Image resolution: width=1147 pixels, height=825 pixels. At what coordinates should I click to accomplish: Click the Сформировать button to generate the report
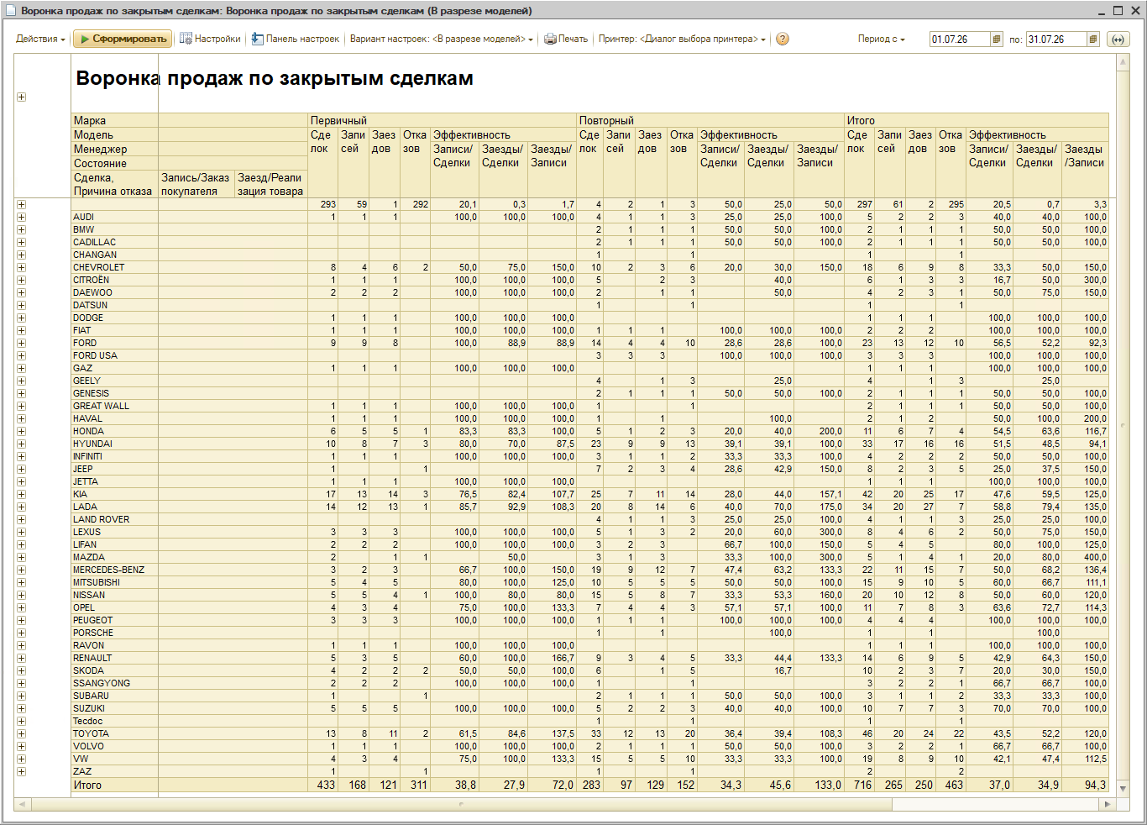tap(123, 39)
